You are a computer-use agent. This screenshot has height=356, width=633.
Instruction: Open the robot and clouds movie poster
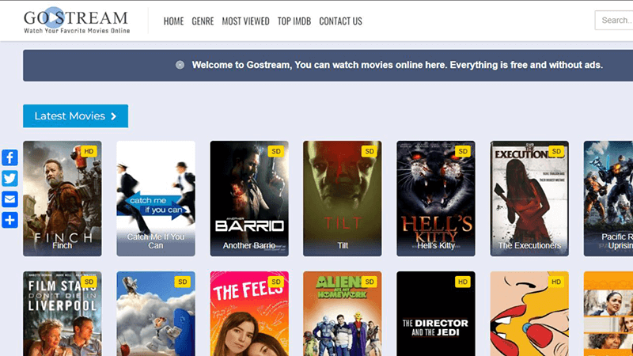tap(156, 313)
